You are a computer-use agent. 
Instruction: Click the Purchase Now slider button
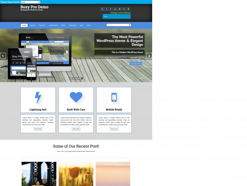(136, 64)
